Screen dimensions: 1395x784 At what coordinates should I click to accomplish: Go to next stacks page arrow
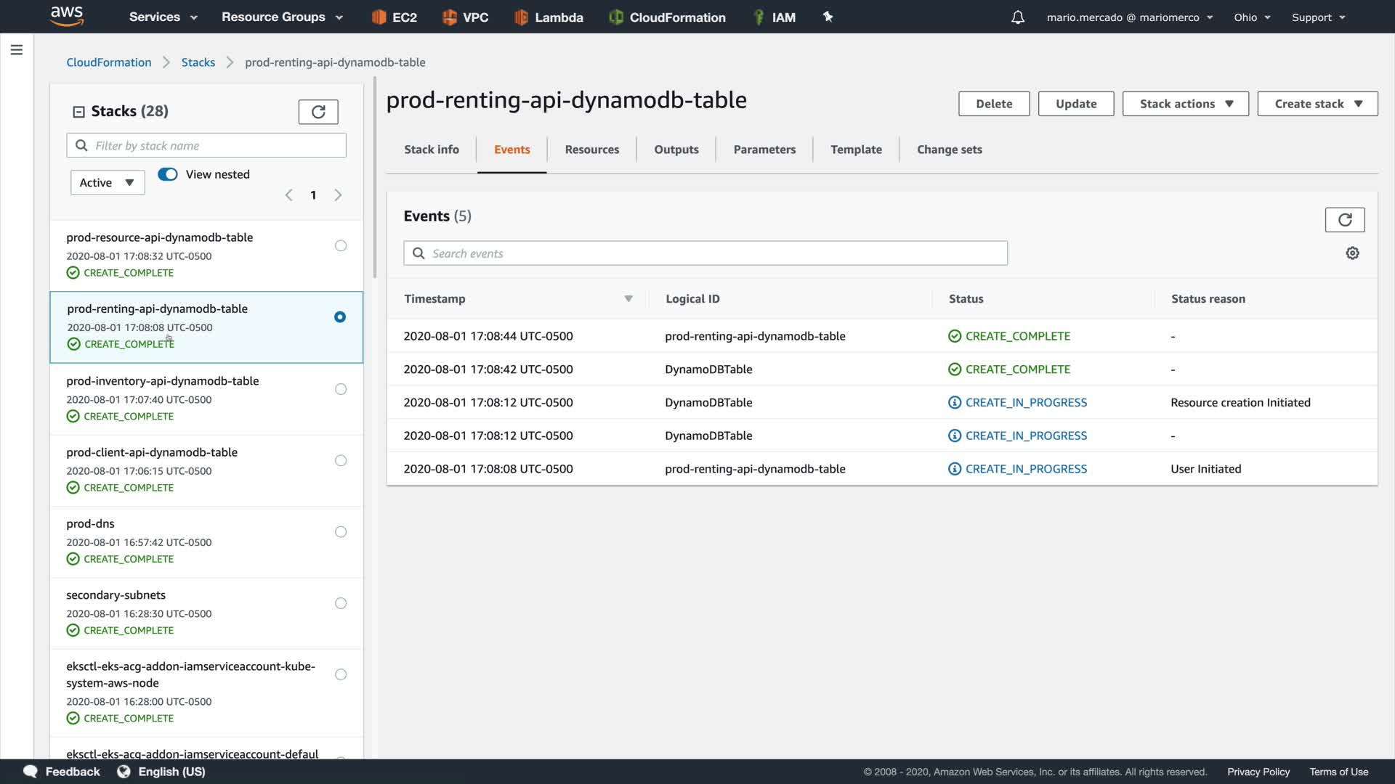pos(338,195)
